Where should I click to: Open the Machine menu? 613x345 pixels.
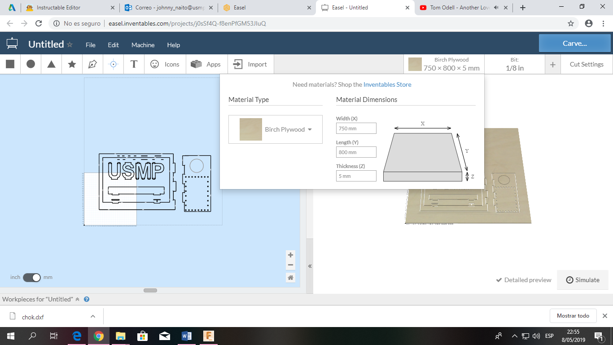(x=143, y=45)
